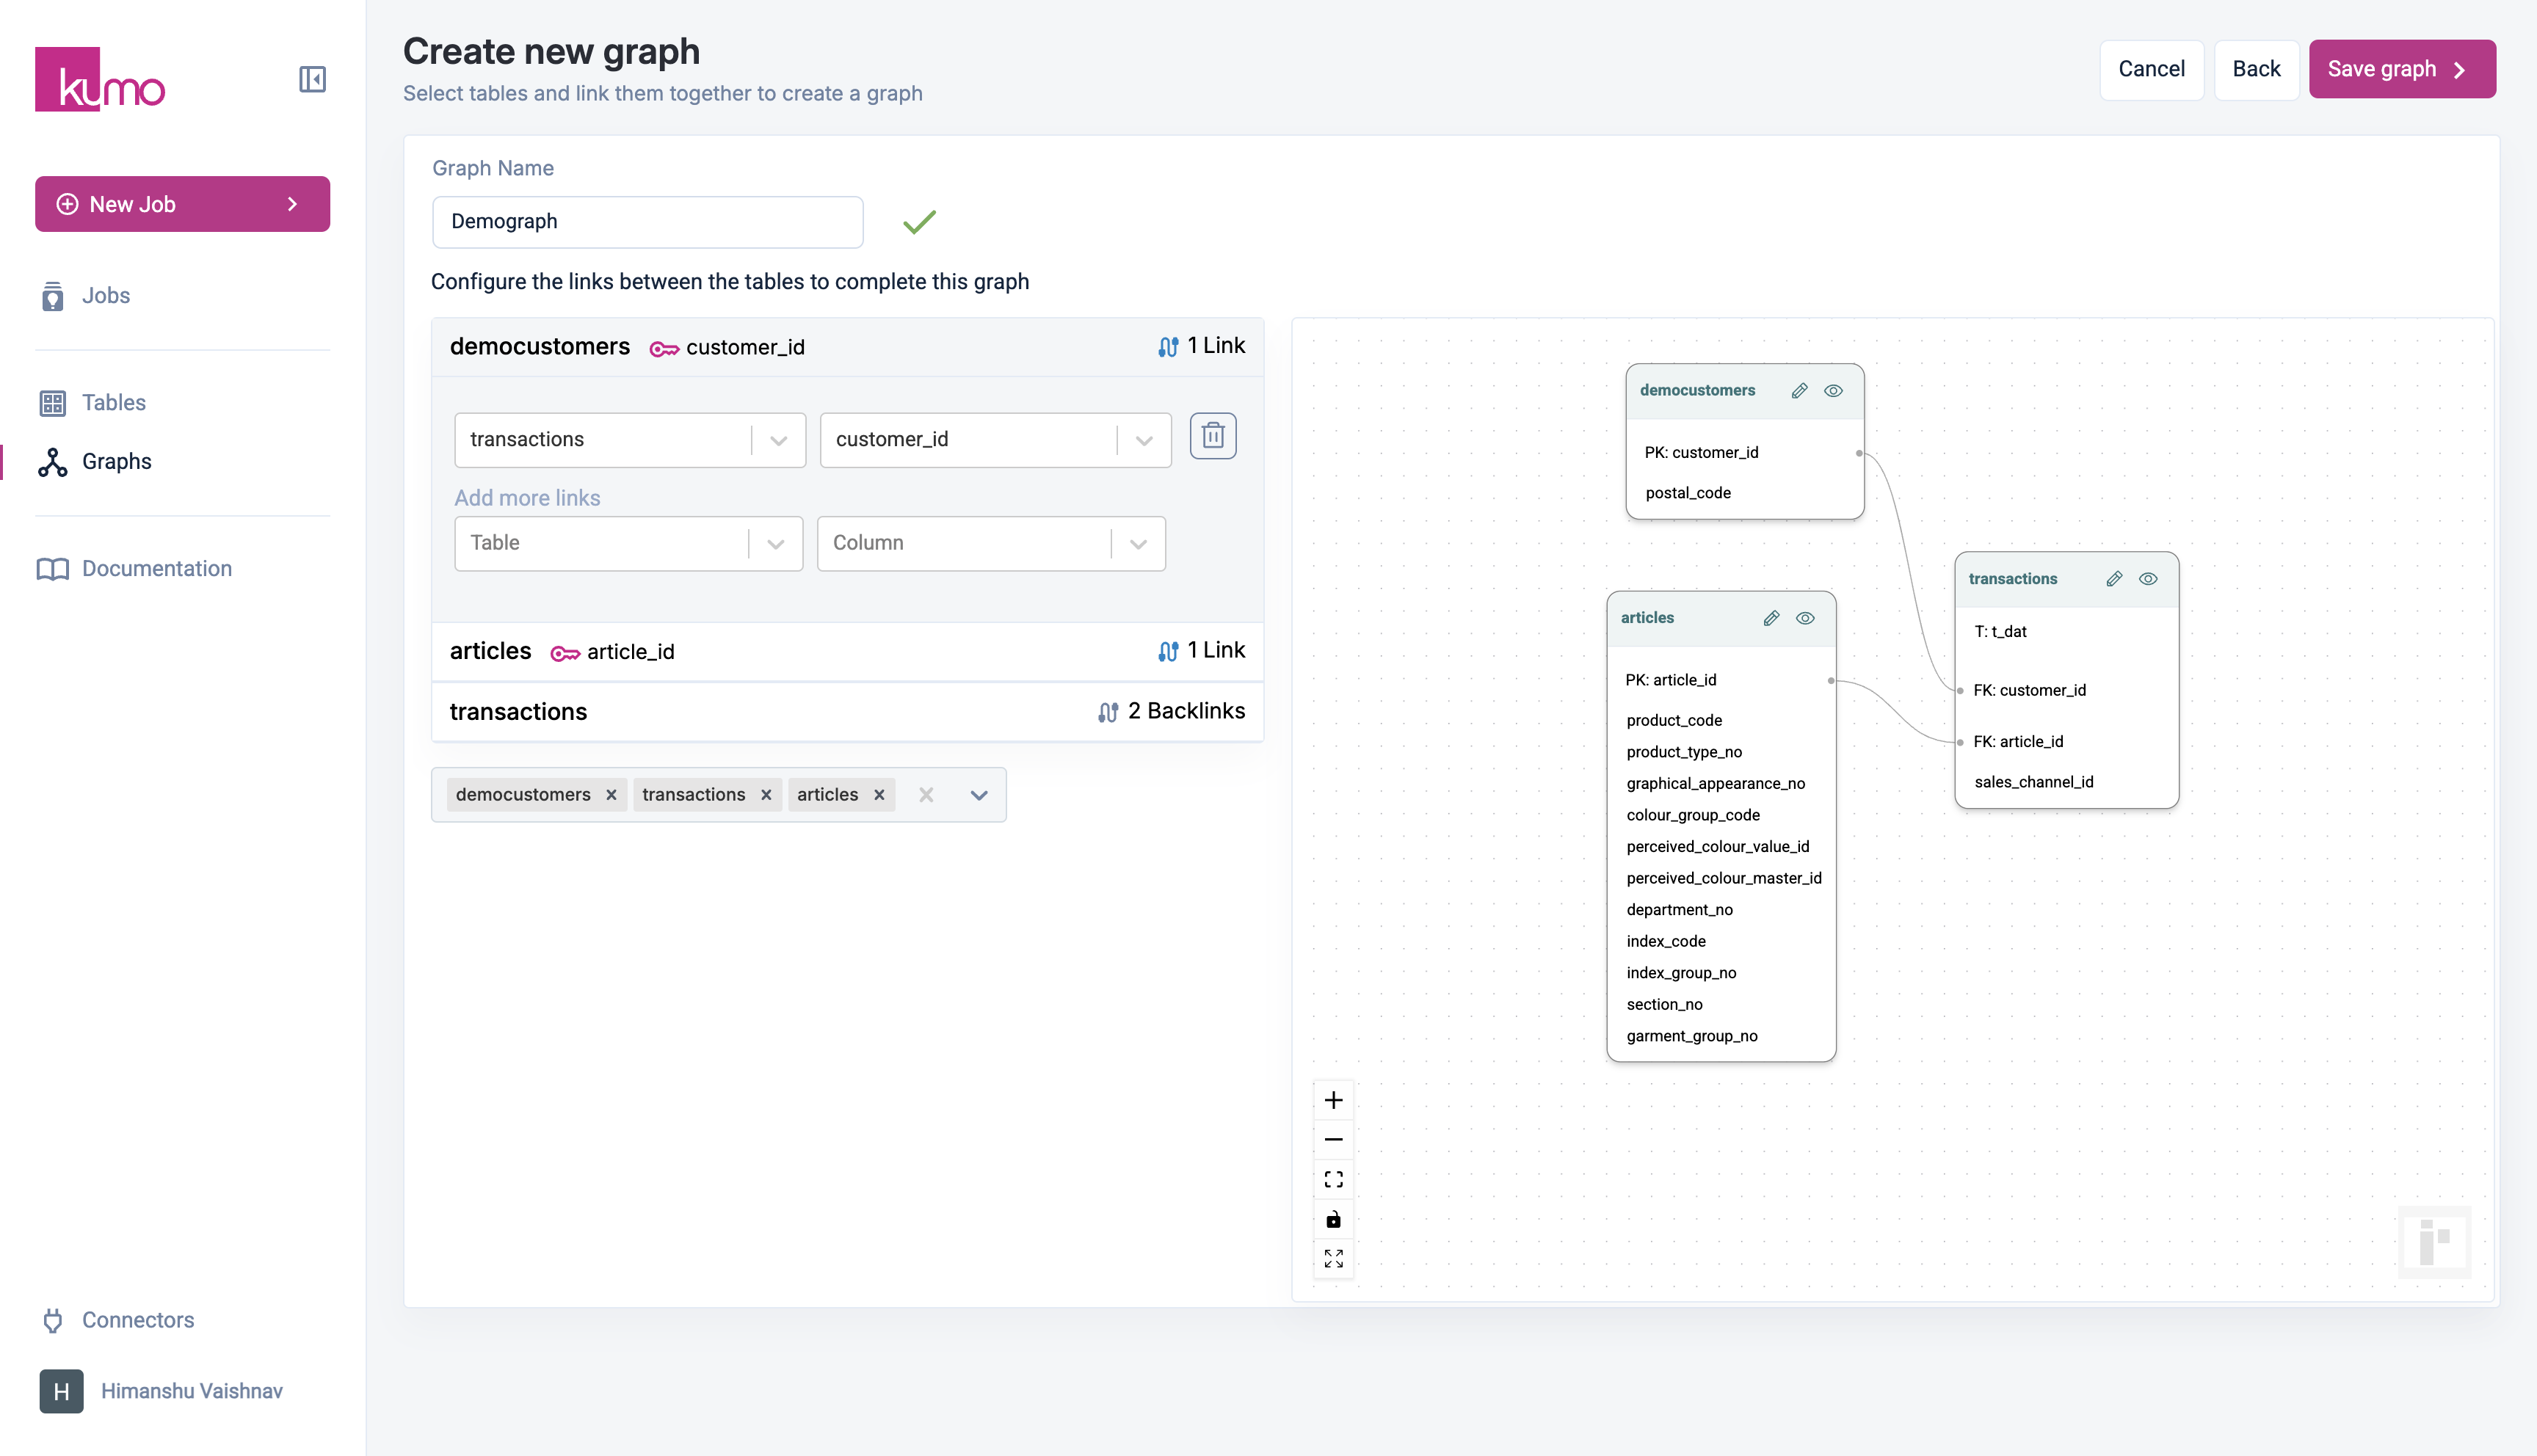Open Graphs in the sidebar
The width and height of the screenshot is (2537, 1456).
(116, 461)
